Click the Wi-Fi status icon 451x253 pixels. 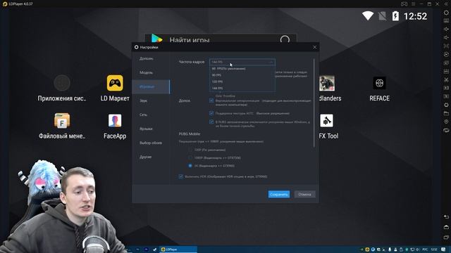(x=368, y=15)
